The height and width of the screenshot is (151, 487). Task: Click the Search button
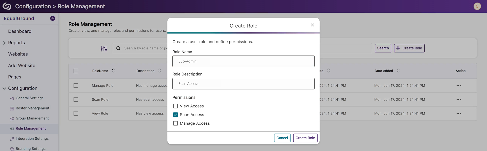pos(383,48)
